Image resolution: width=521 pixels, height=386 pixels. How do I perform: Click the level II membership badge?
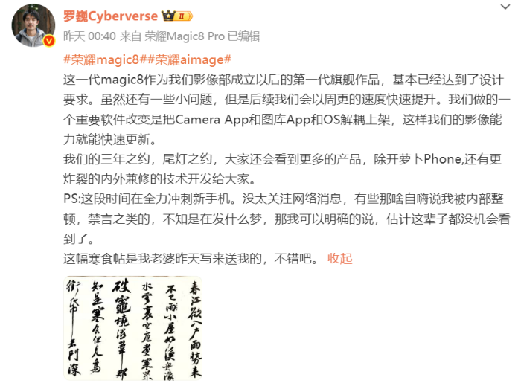click(184, 16)
